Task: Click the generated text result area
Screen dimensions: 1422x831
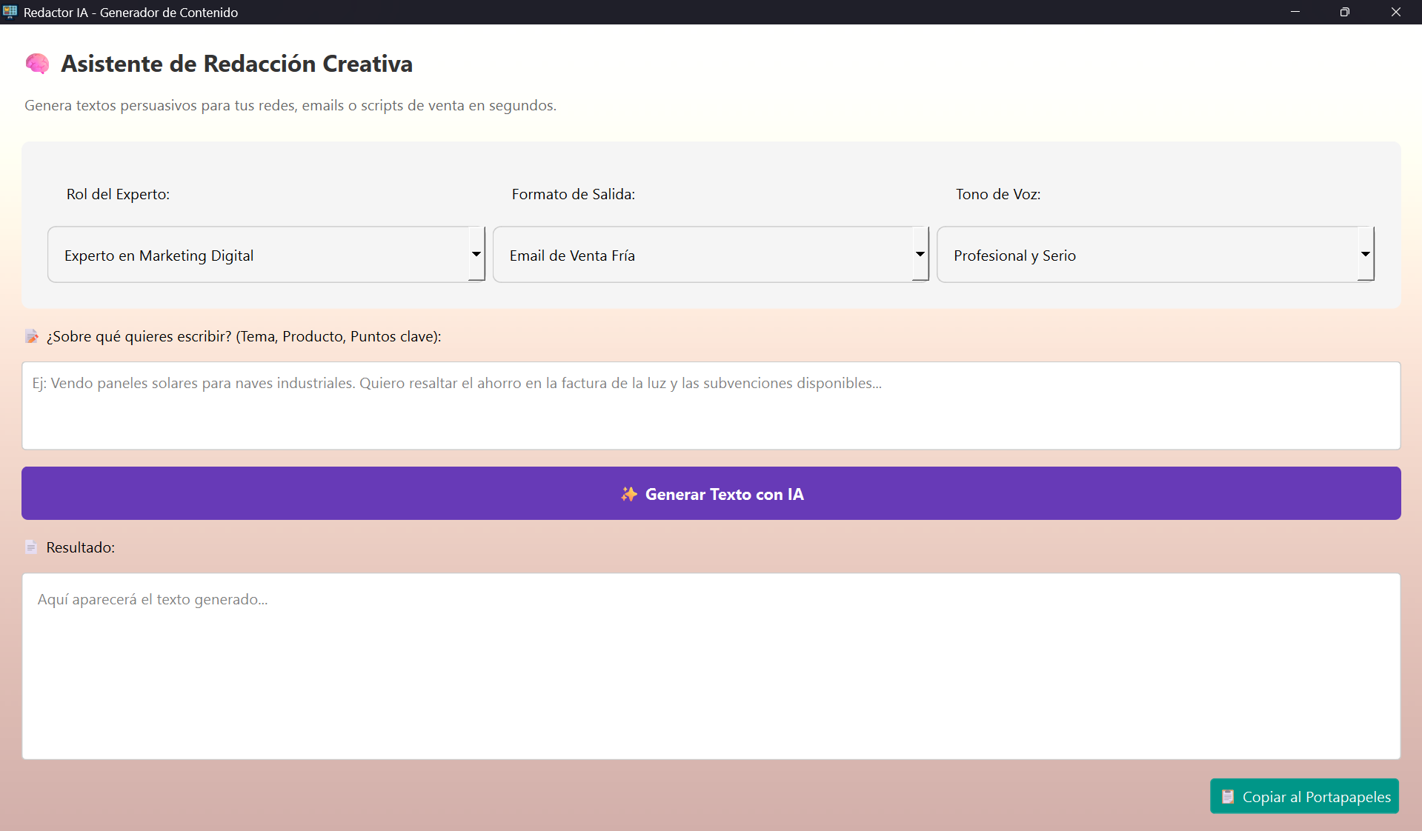Action: pyautogui.click(x=711, y=667)
